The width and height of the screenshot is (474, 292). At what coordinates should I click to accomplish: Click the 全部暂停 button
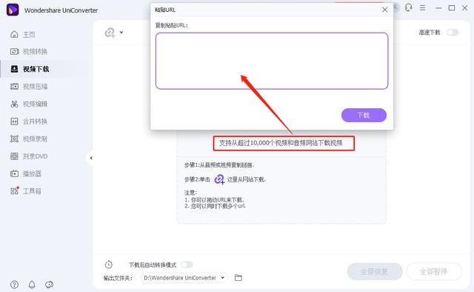(434, 271)
